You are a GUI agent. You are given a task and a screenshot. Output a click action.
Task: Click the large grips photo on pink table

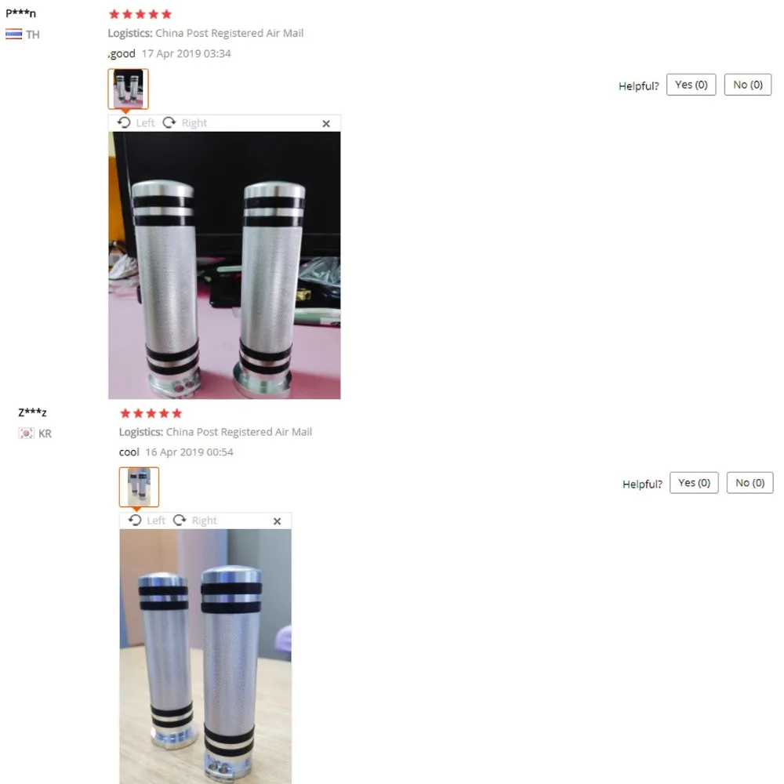224,265
